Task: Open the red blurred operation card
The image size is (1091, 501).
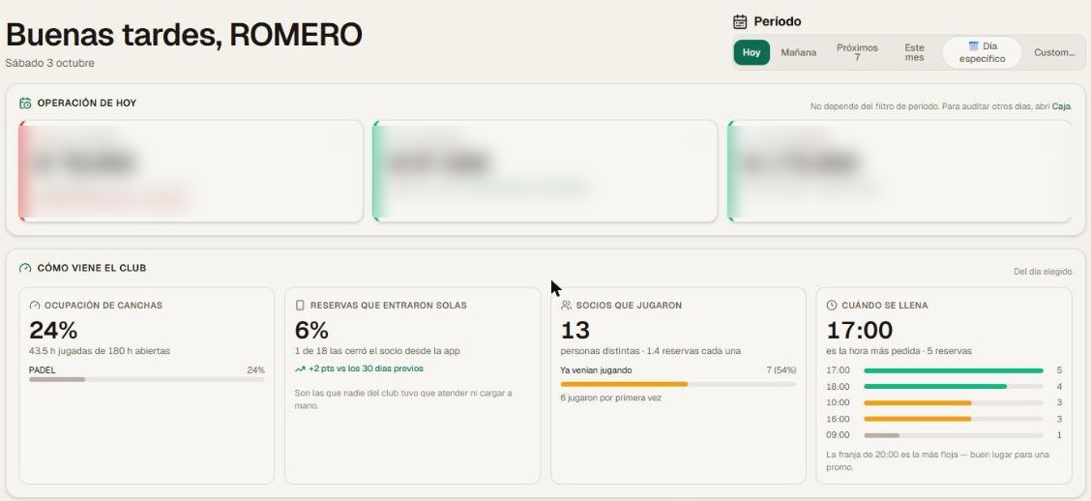Action: pyautogui.click(x=191, y=171)
